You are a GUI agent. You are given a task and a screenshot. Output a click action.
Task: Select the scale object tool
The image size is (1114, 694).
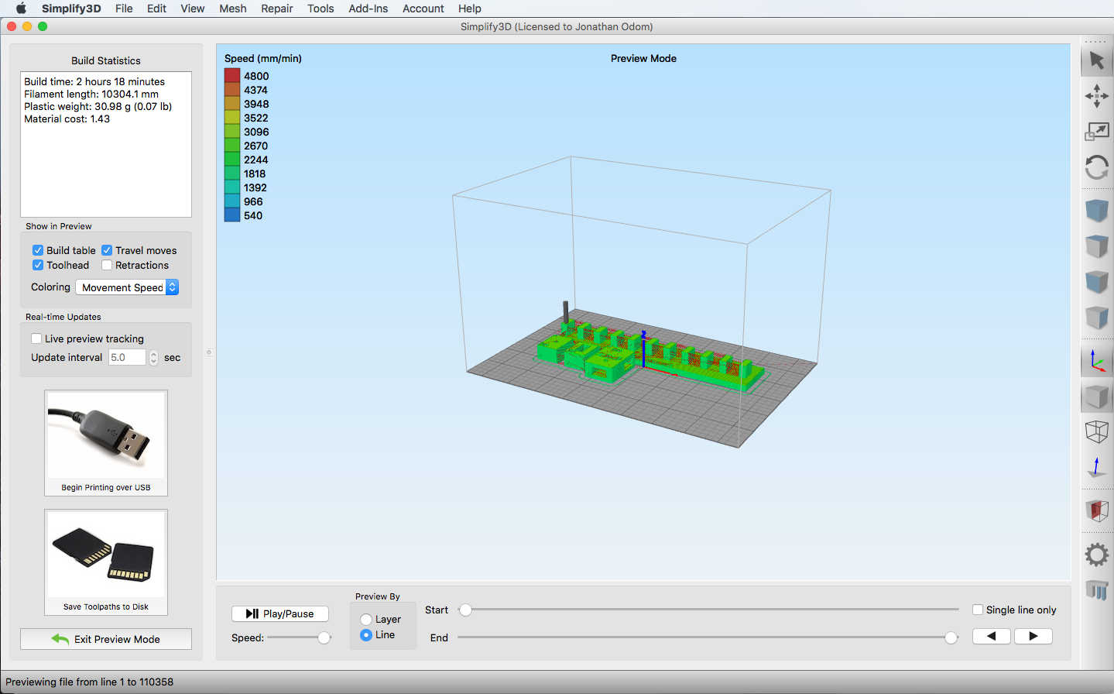pyautogui.click(x=1096, y=132)
